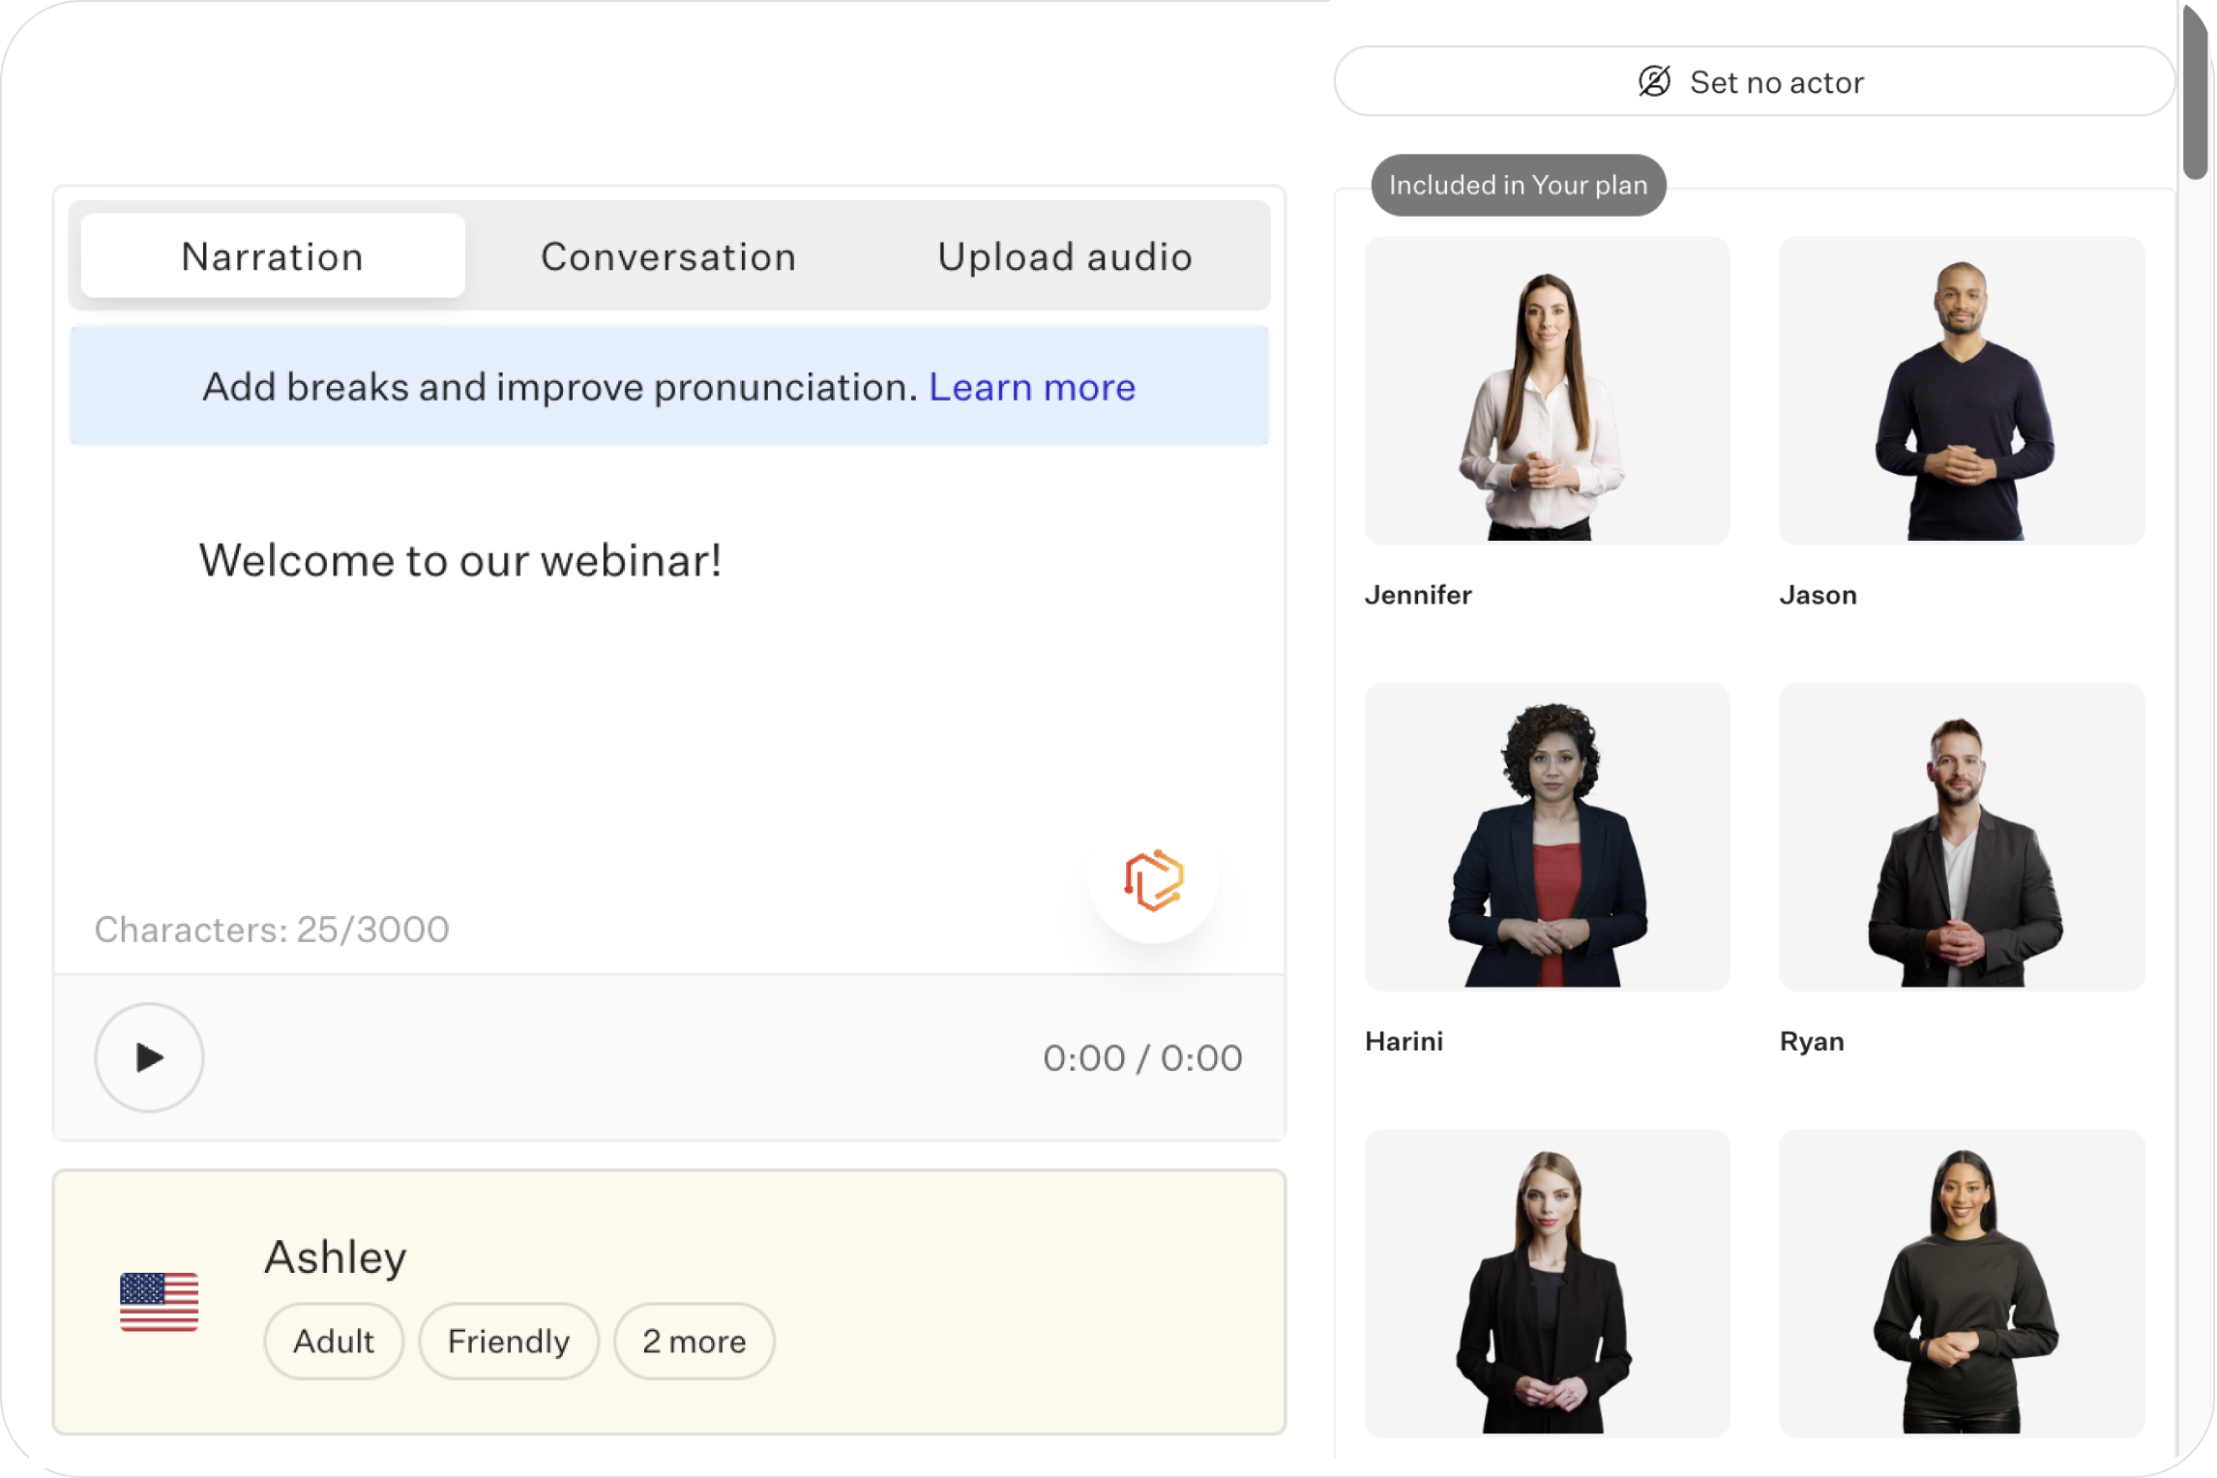Viewport: 2217px width, 1478px height.
Task: Switch to the Conversation tab
Action: tap(668, 256)
